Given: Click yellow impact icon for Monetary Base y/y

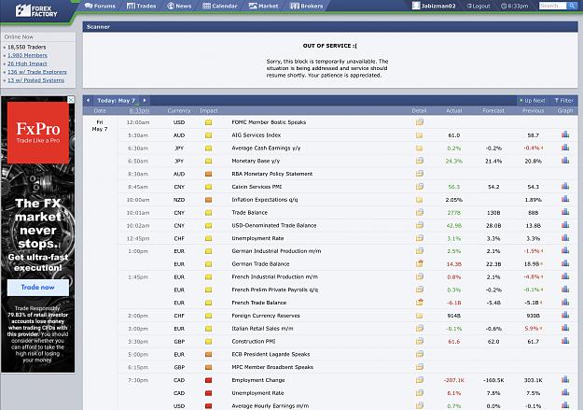Looking at the screenshot, I should [x=208, y=161].
